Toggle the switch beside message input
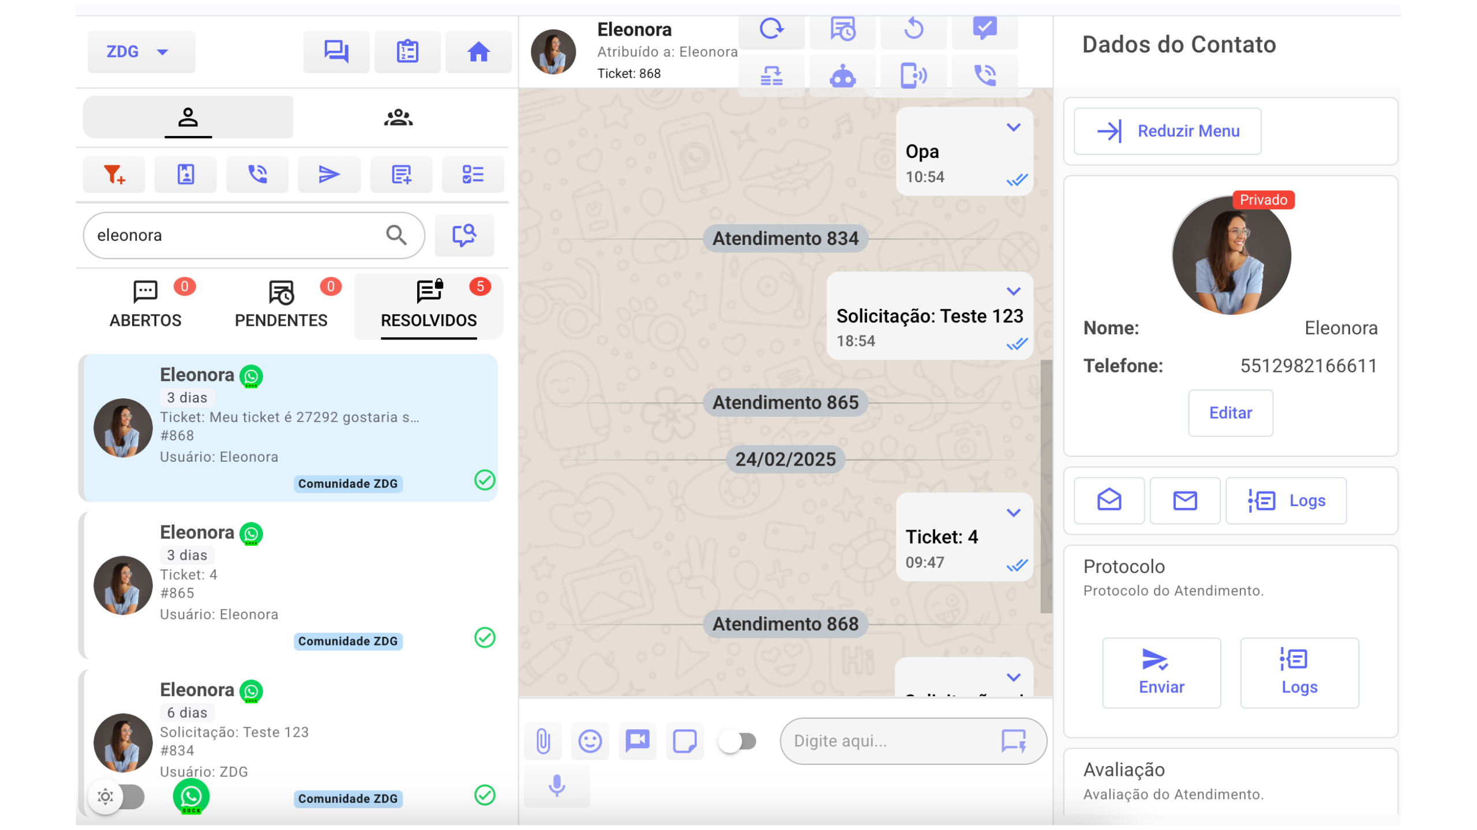The width and height of the screenshot is (1477, 830). 737,741
